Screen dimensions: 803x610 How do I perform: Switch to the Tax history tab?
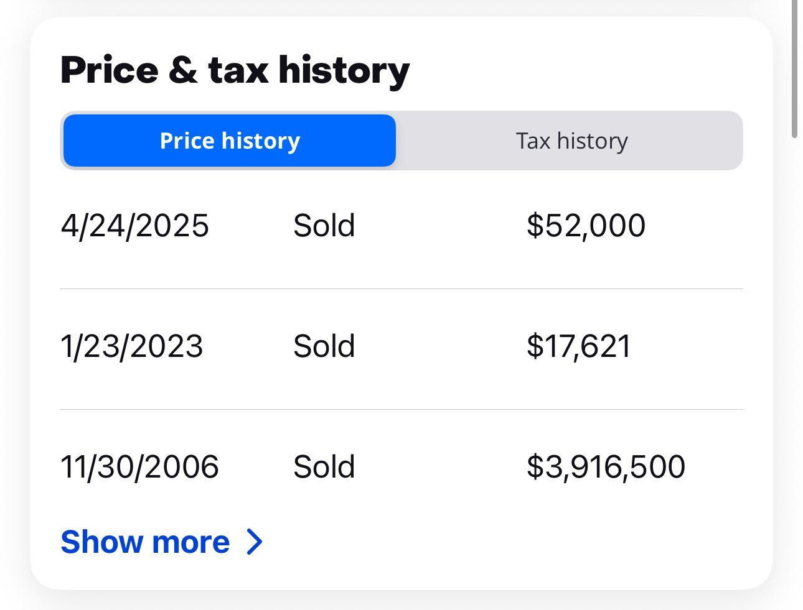571,141
